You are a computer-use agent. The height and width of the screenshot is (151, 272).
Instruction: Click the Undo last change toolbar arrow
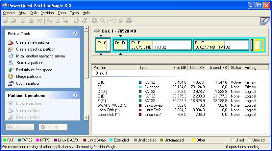(x=113, y=21)
